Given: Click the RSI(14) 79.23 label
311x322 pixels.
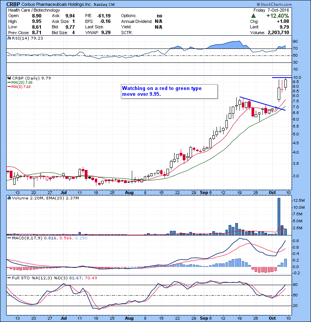Looking at the screenshot, I should (x=28, y=38).
